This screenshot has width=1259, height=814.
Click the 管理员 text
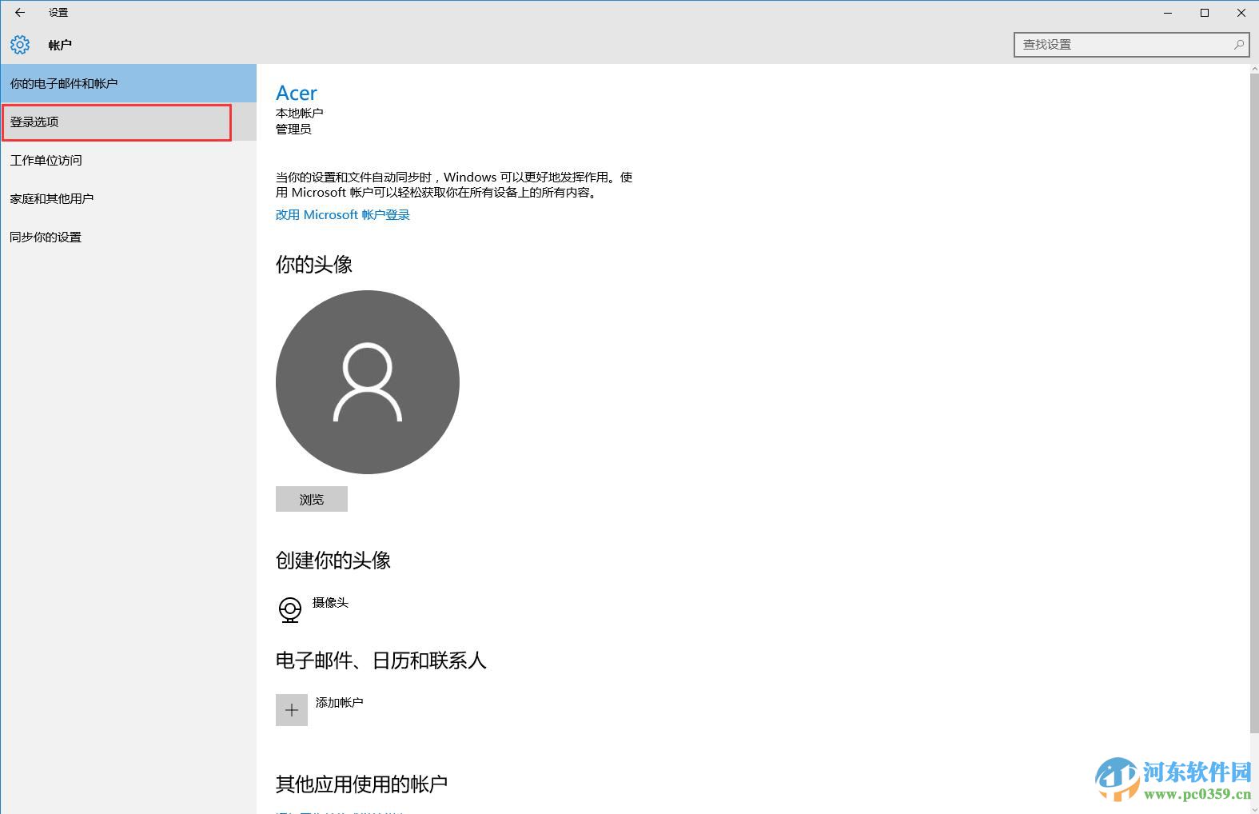(x=293, y=129)
